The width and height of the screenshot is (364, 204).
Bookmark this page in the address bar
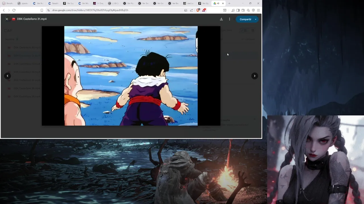pyautogui.click(x=42, y=10)
